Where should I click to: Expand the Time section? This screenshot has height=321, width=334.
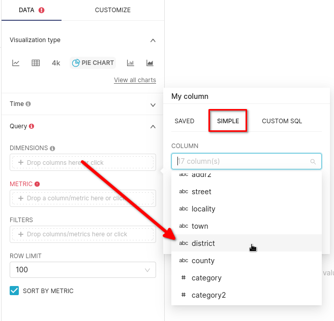point(153,104)
